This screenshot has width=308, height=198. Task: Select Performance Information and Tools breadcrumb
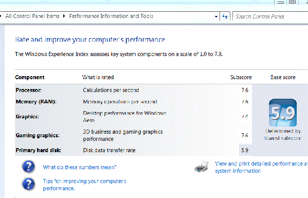click(x=111, y=16)
